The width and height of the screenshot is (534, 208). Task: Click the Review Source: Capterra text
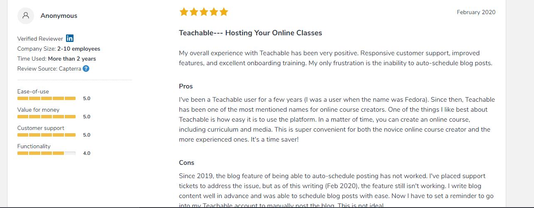pyautogui.click(x=49, y=69)
